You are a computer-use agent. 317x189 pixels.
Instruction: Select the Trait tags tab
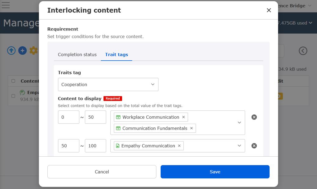(116, 54)
